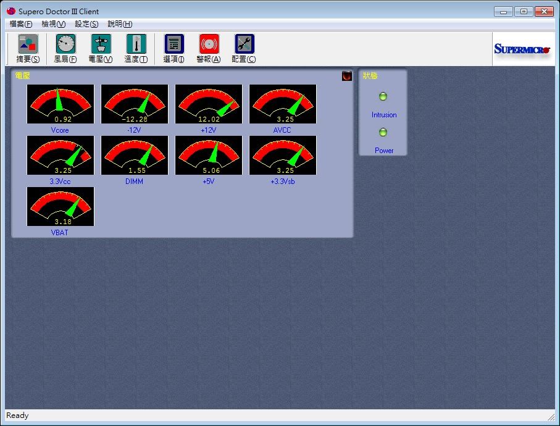Click the window resize grip
Image resolution: width=560 pixels, height=426 pixels.
(x=551, y=417)
